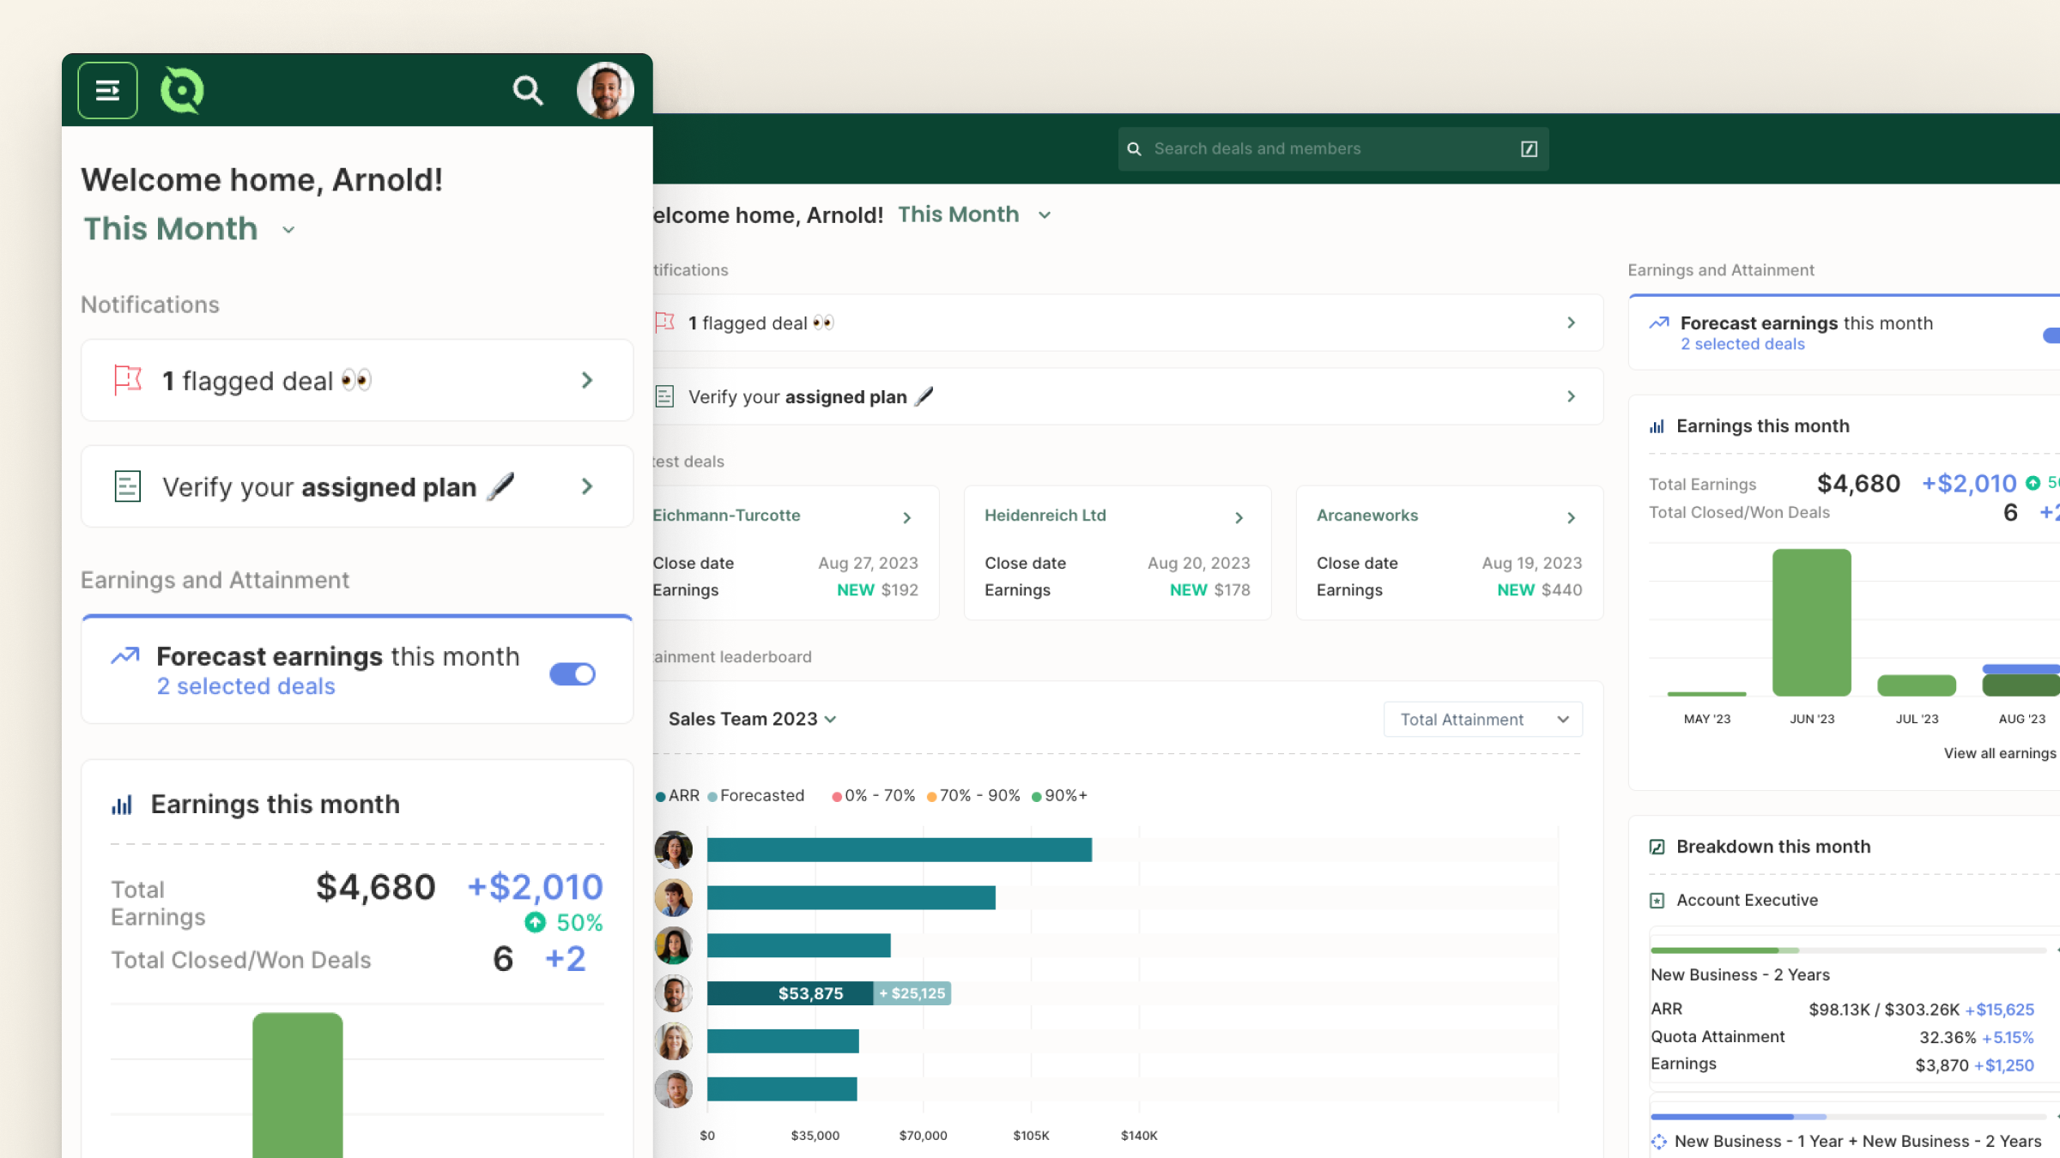Viewport: 2060px width, 1158px height.
Task: Expand the Heidenreich Ltd deal card
Action: 1239,516
